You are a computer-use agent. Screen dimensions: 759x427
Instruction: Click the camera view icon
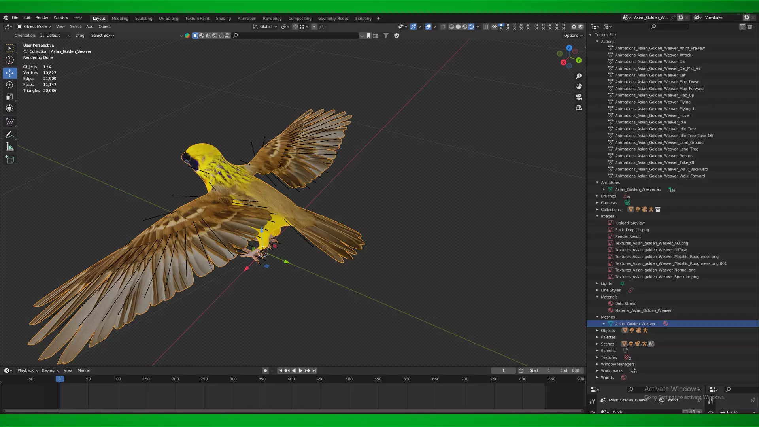(x=579, y=97)
